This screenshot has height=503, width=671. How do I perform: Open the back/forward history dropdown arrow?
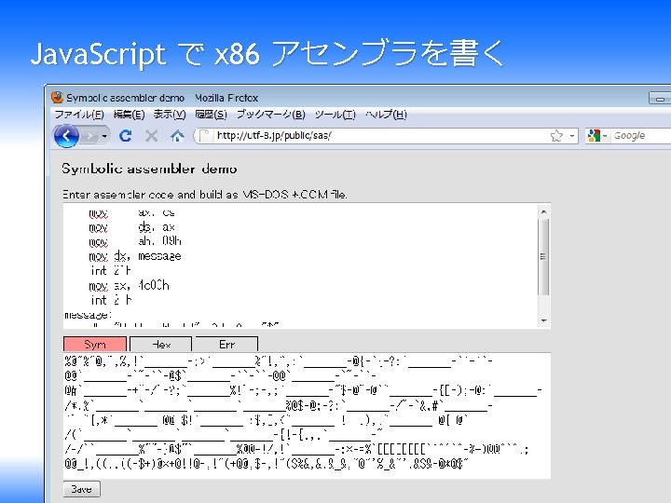click(104, 136)
